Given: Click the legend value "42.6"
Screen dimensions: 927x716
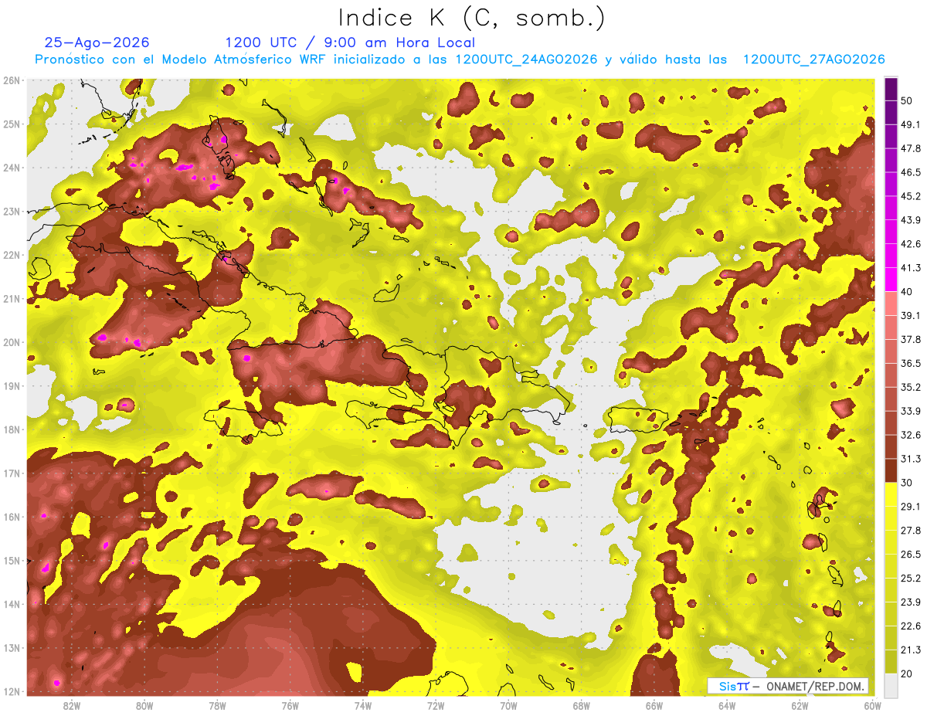Looking at the screenshot, I should click(911, 244).
